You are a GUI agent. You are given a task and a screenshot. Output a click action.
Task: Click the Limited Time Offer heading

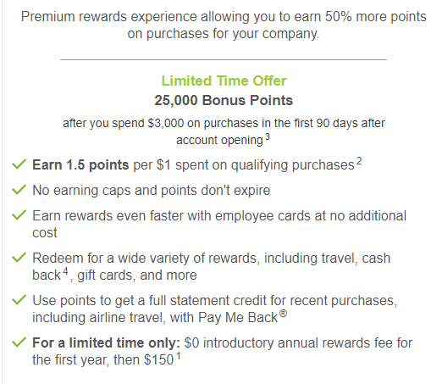pyautogui.click(x=224, y=81)
